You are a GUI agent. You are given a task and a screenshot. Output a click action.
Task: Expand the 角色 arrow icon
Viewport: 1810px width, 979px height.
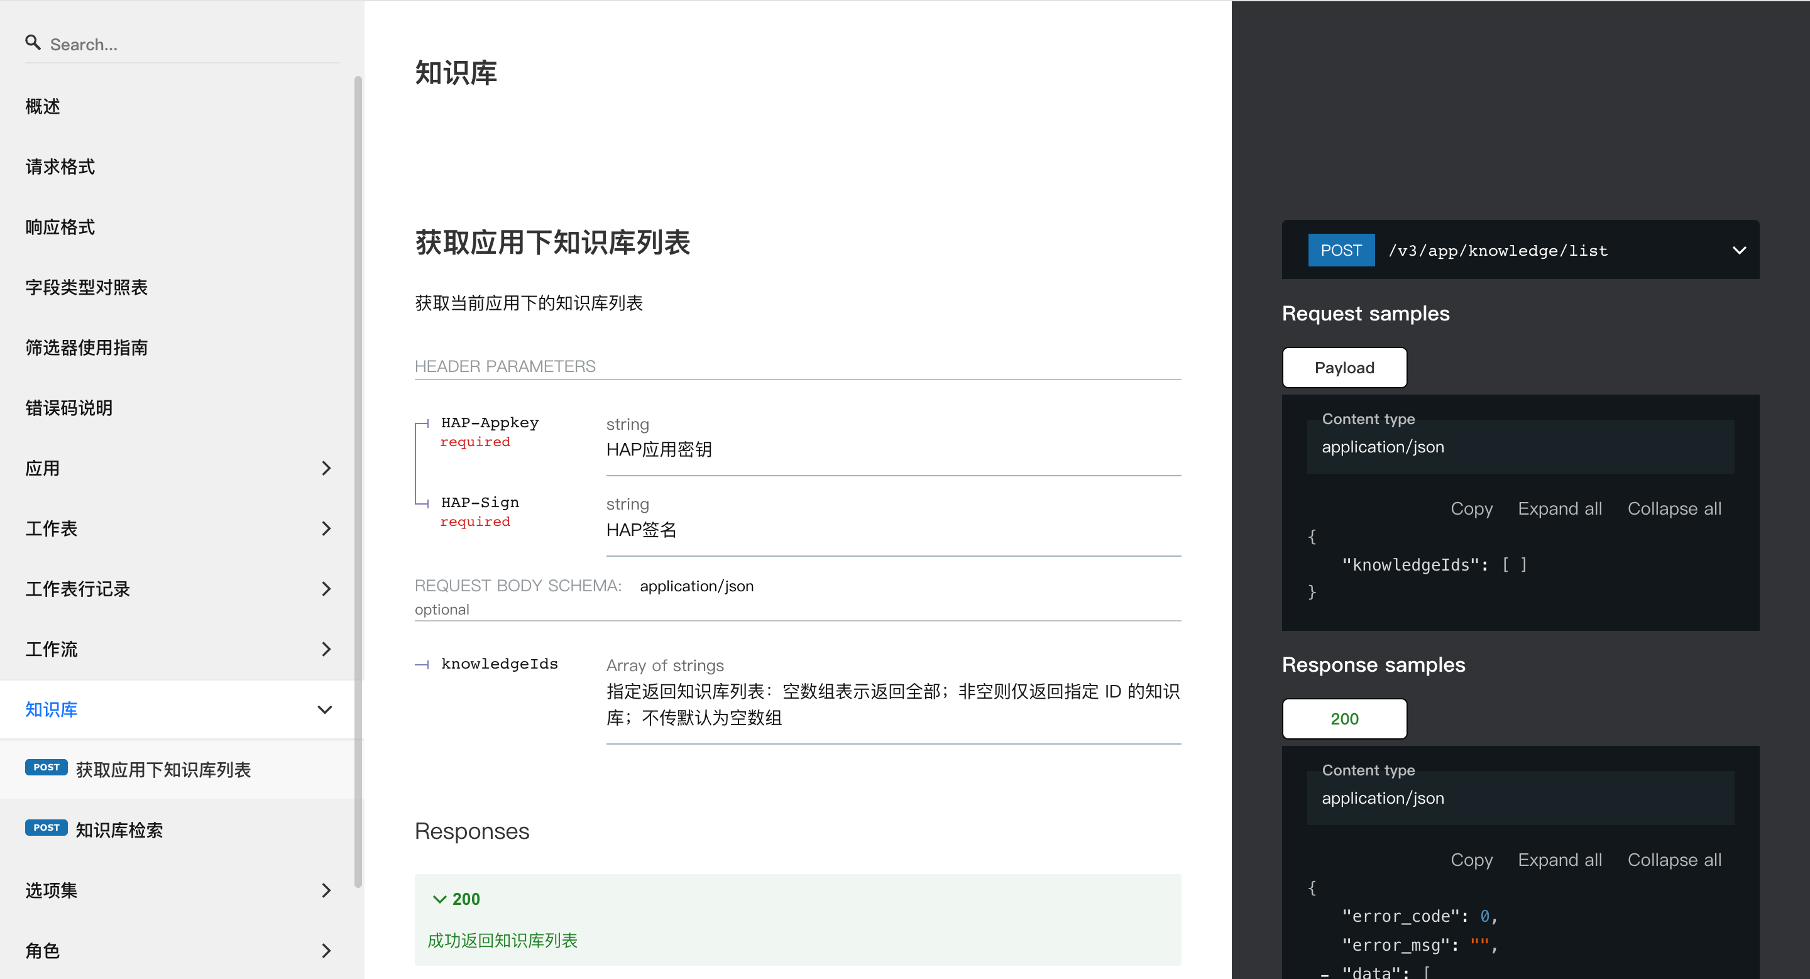point(326,951)
